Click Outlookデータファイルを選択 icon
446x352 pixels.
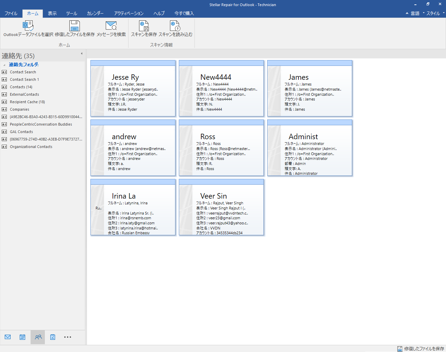point(28,26)
